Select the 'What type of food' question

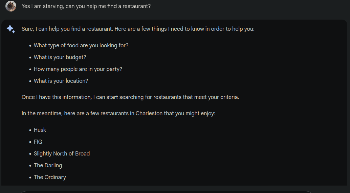click(81, 45)
